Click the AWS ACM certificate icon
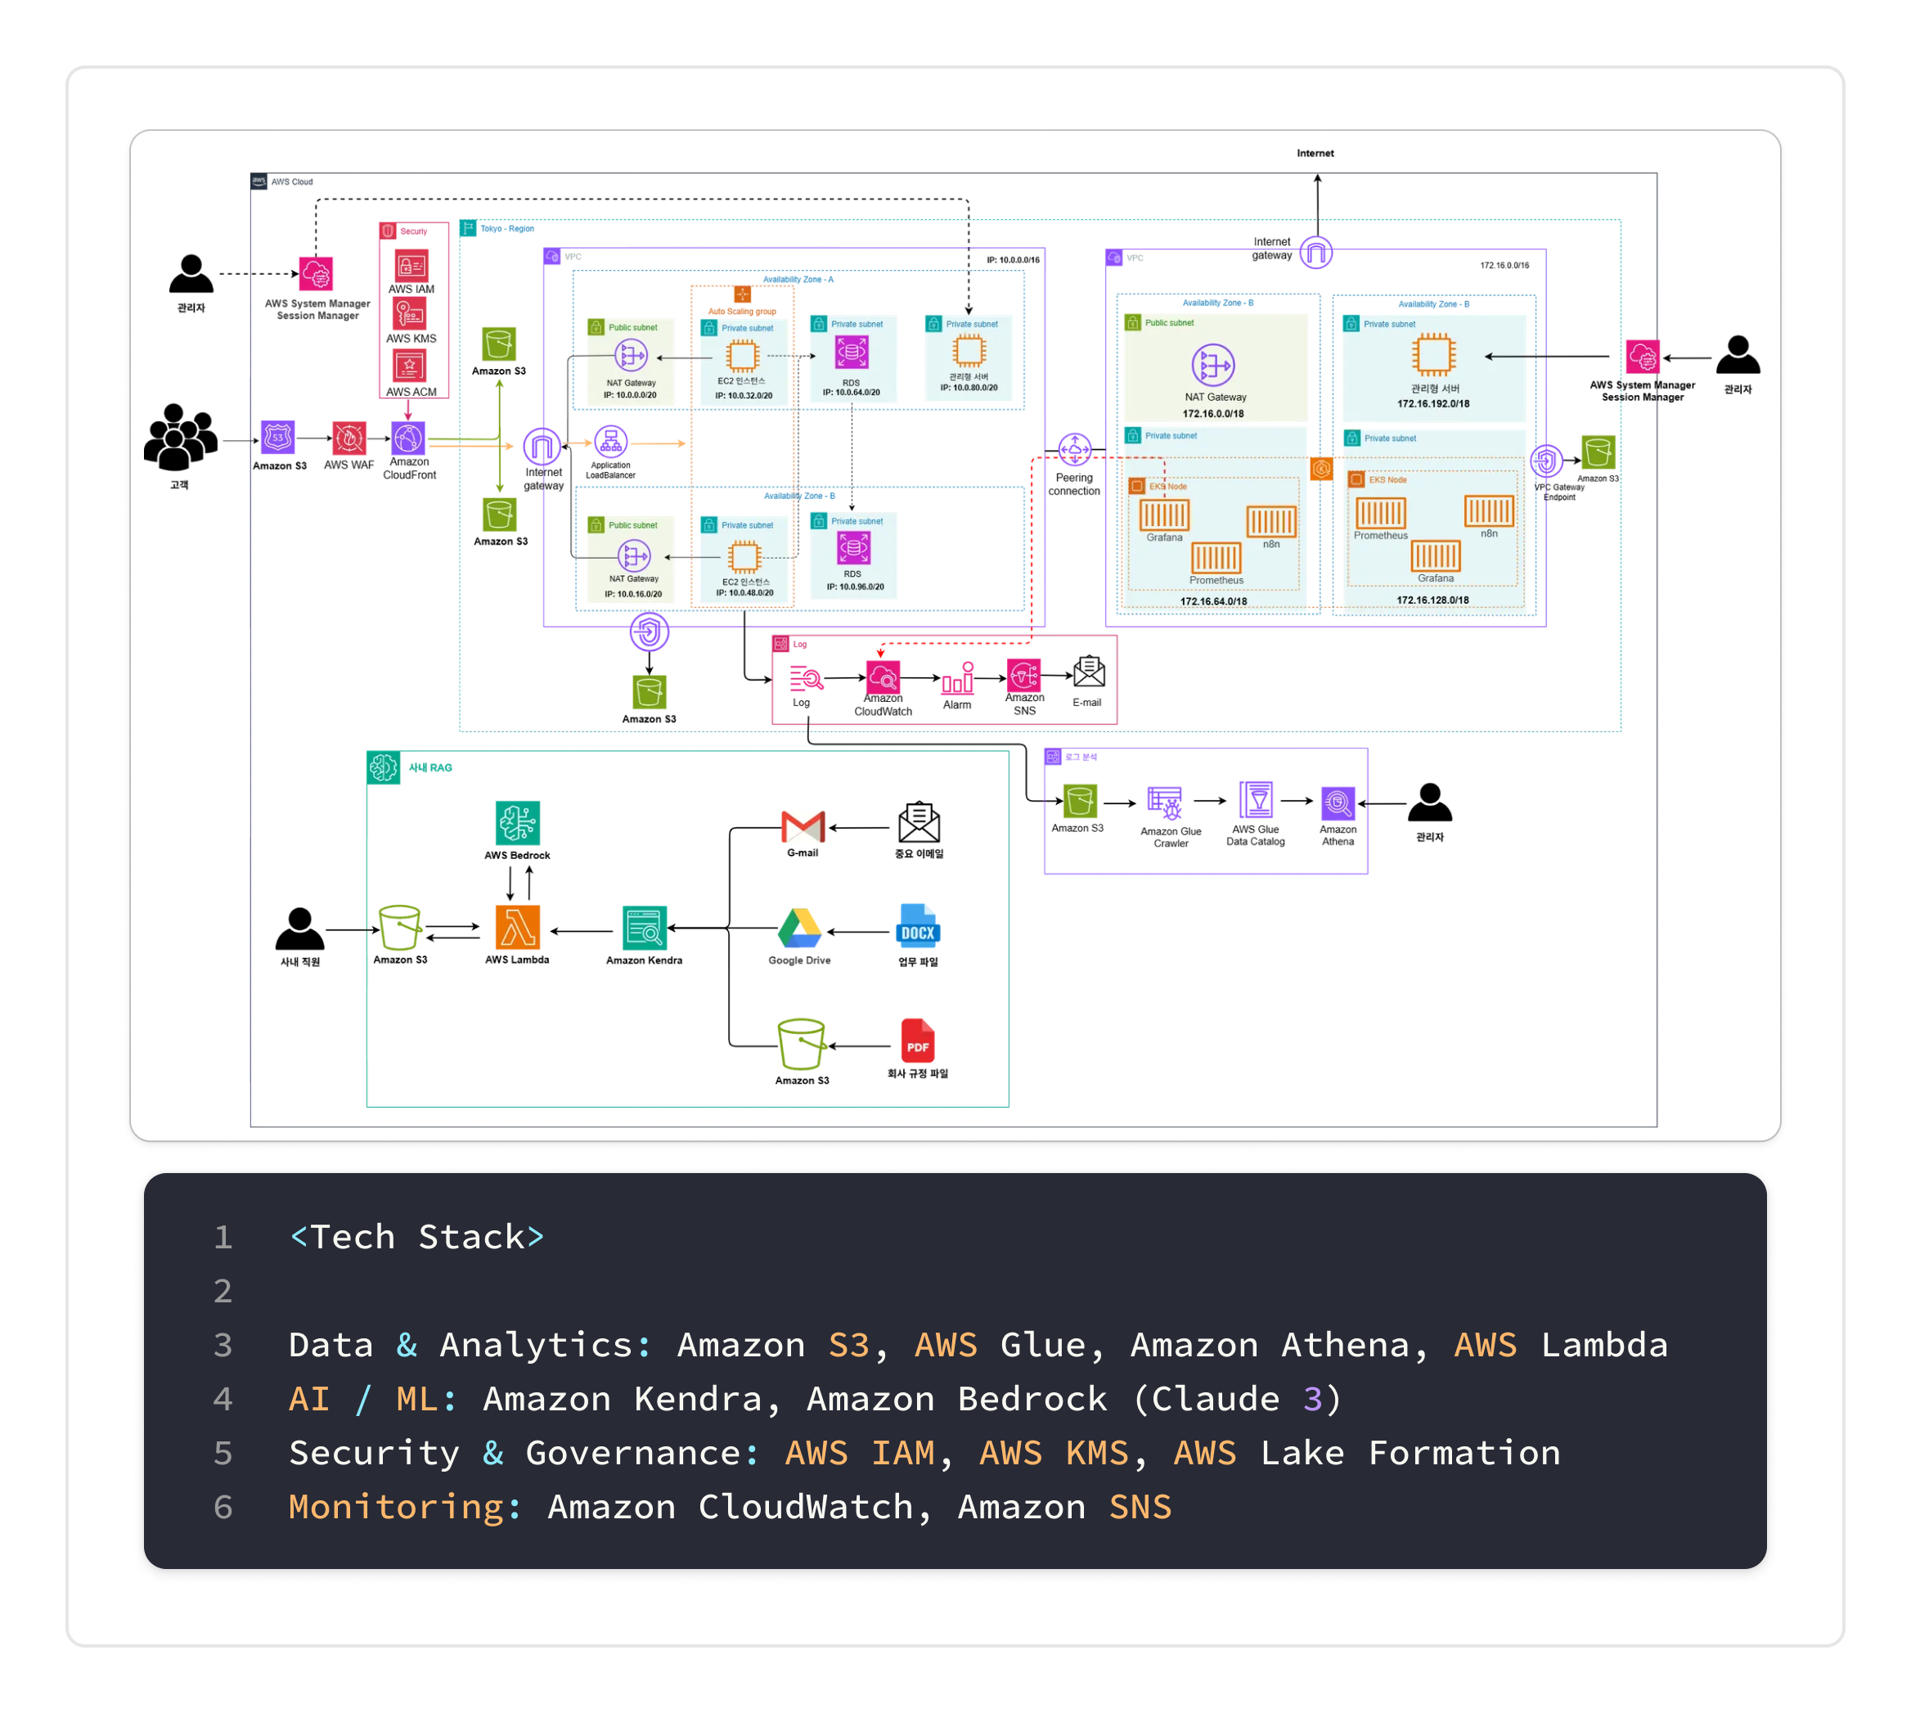The width and height of the screenshot is (1911, 1713). [410, 365]
